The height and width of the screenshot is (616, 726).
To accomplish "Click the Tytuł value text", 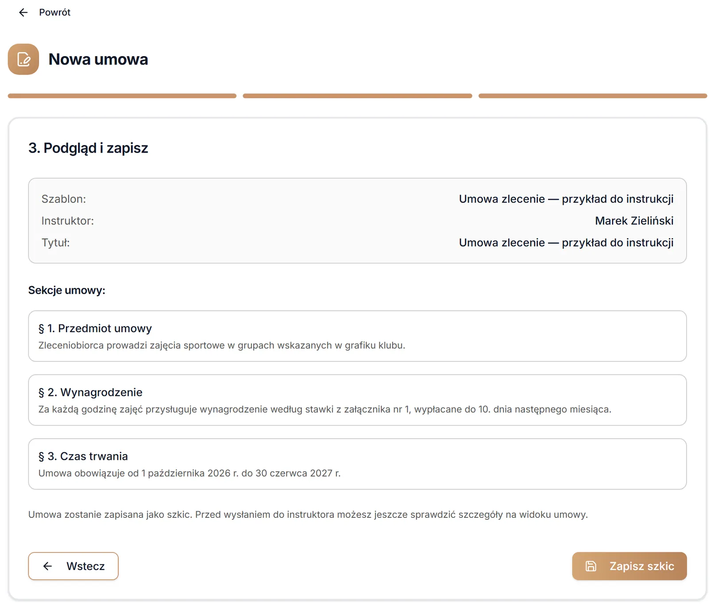I will [x=566, y=243].
